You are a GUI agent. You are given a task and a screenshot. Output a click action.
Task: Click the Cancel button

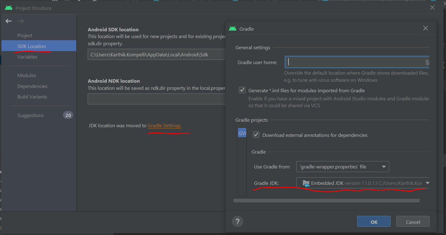[413, 222]
